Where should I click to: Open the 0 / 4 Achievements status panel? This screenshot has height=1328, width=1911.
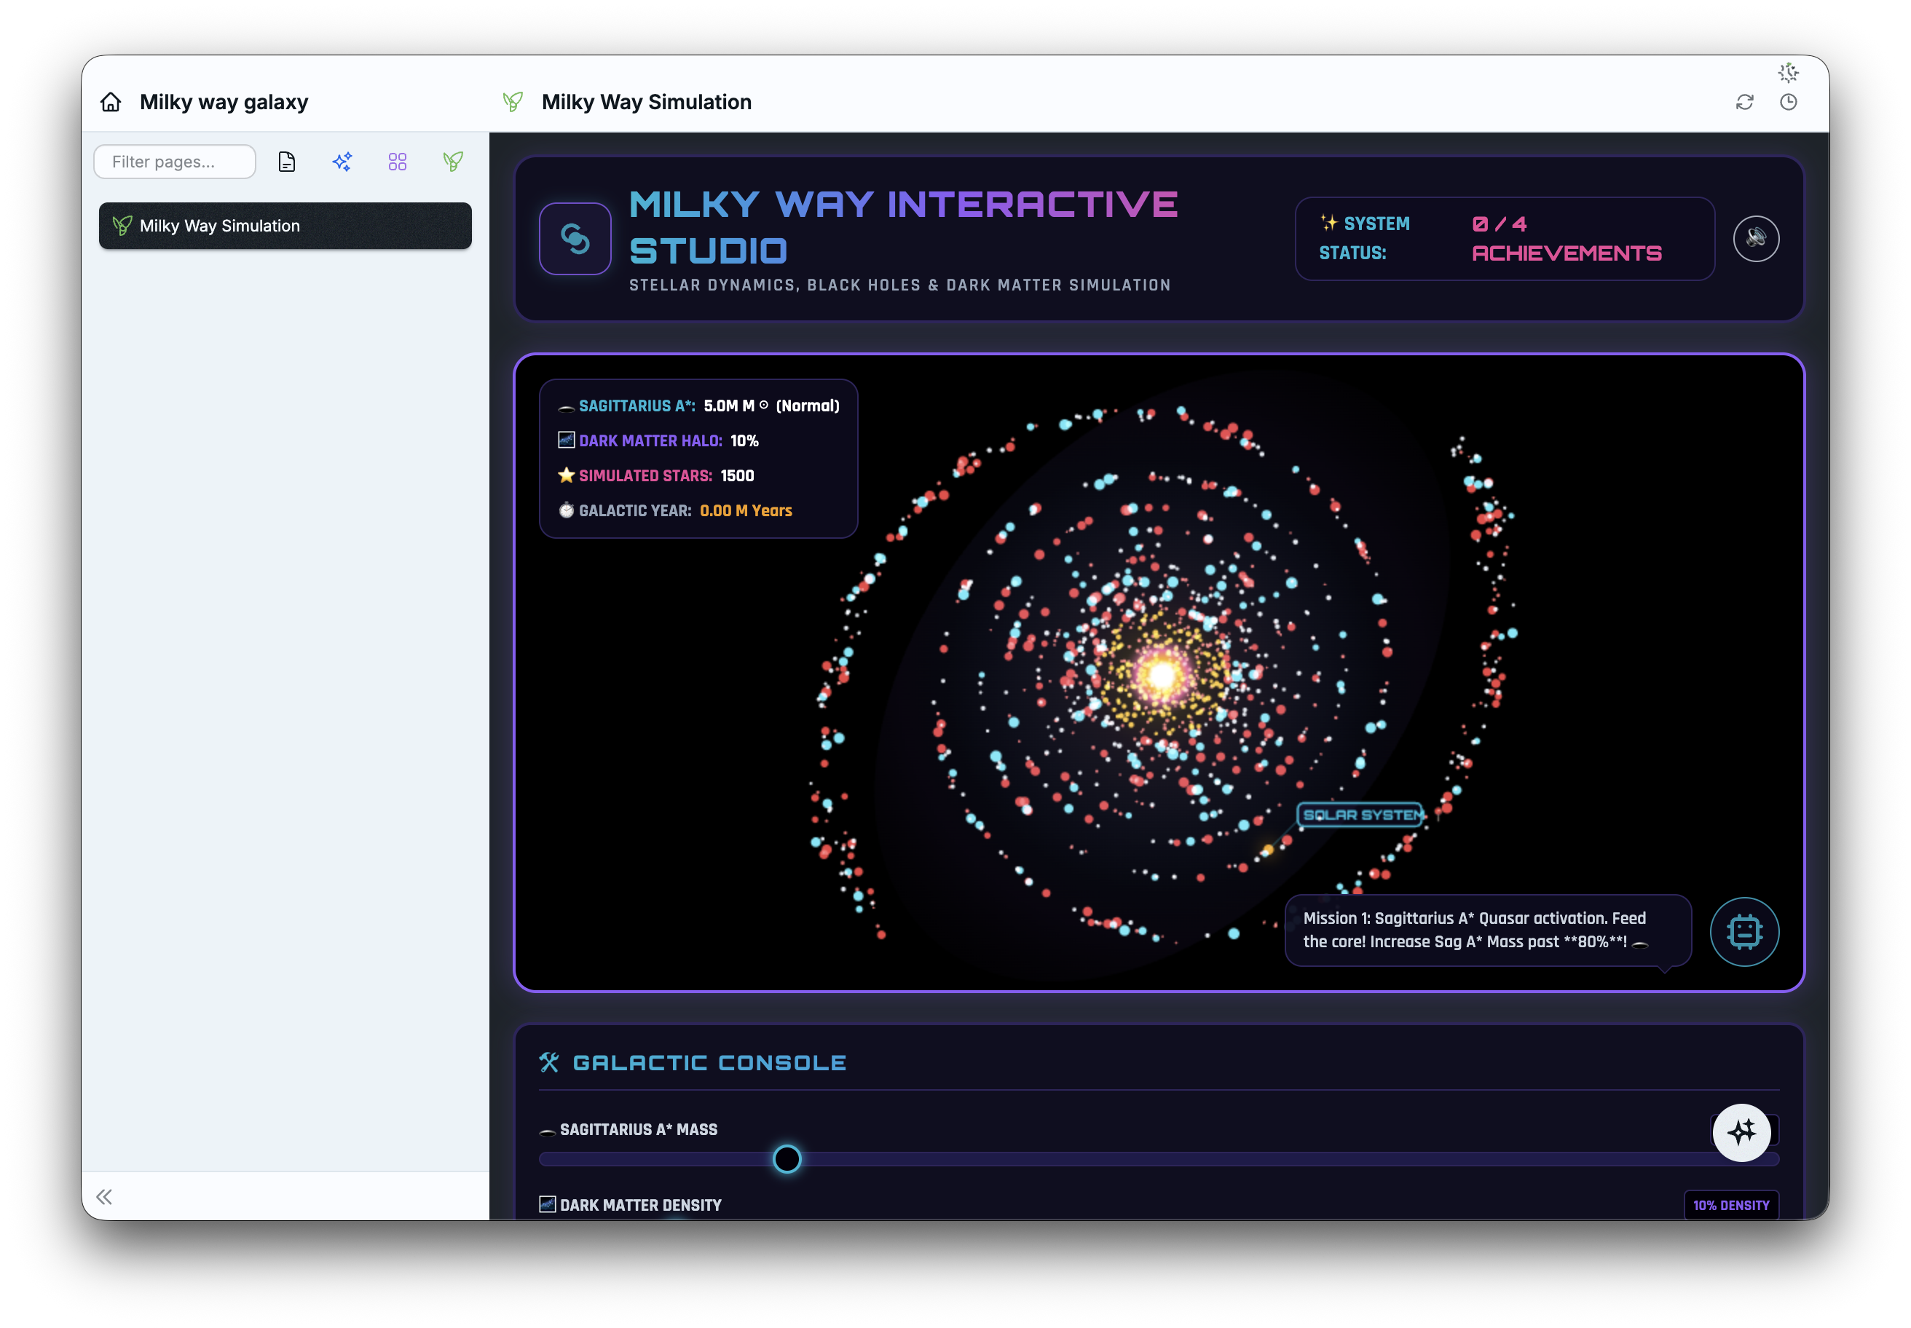click(1505, 239)
